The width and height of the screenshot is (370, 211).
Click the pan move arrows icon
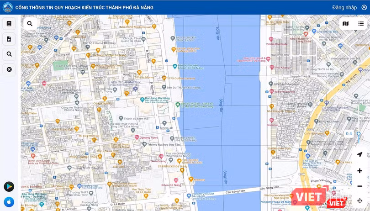tap(360, 201)
